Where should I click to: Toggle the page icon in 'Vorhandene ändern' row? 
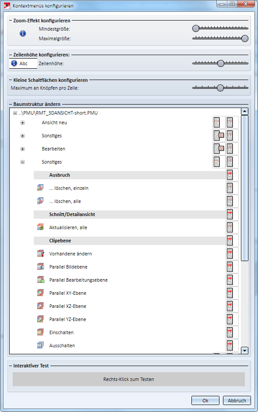tap(232, 254)
